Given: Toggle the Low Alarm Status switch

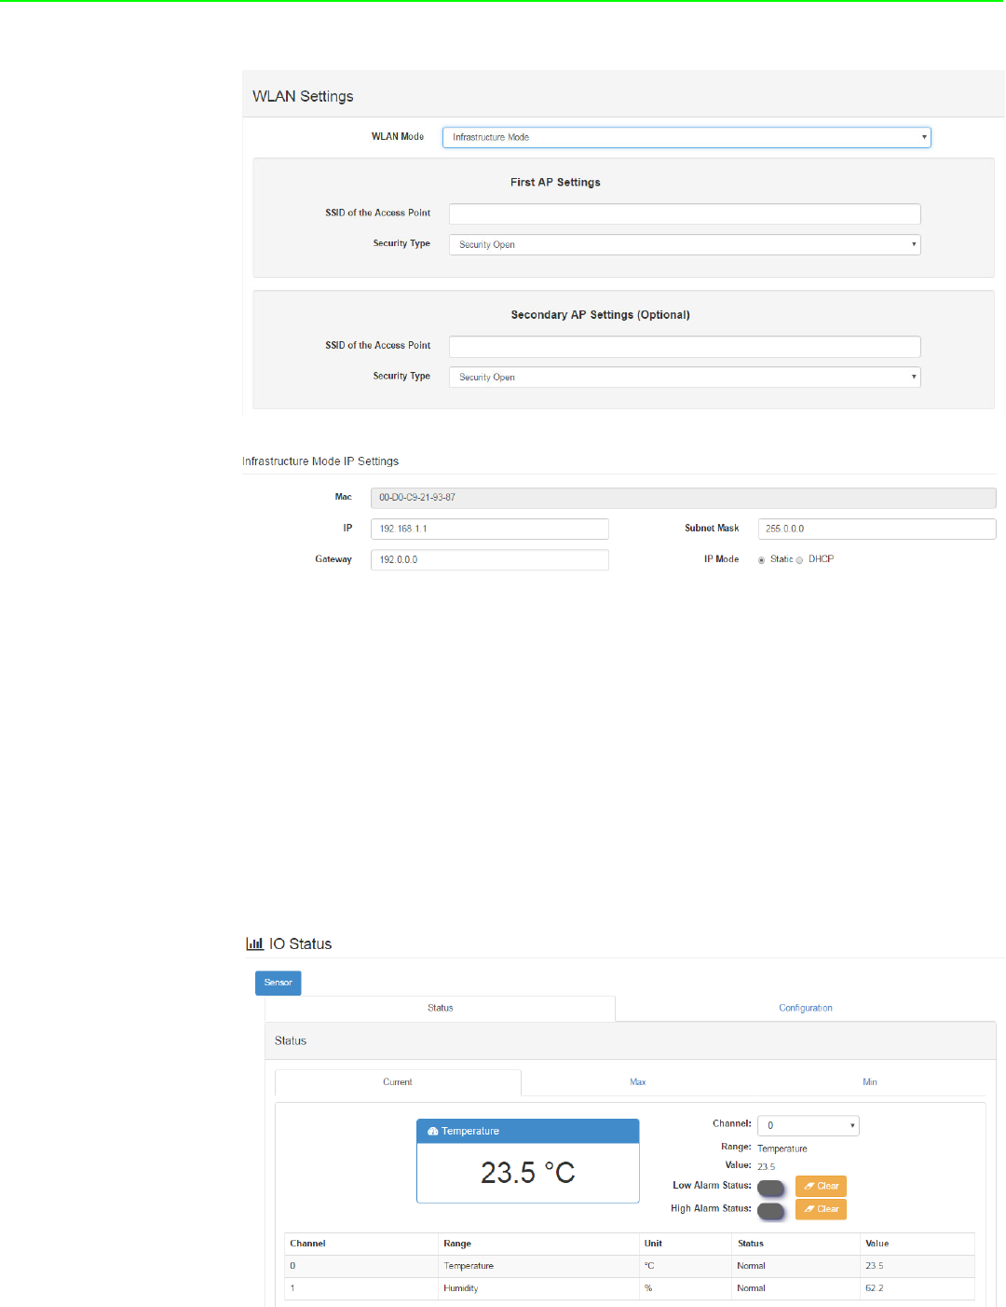Looking at the screenshot, I should 771,1188.
